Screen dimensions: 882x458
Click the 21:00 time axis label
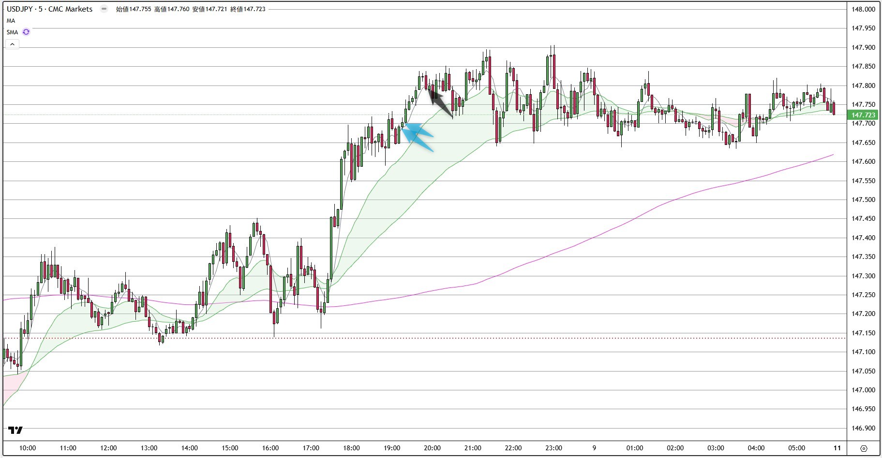(x=473, y=448)
